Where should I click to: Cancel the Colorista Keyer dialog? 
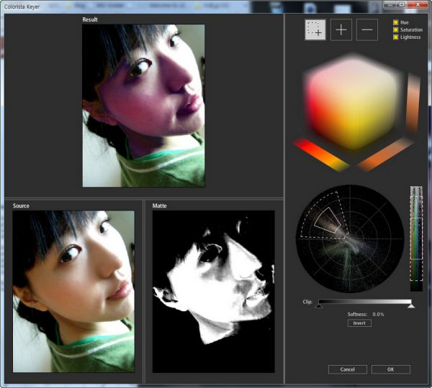point(347,369)
